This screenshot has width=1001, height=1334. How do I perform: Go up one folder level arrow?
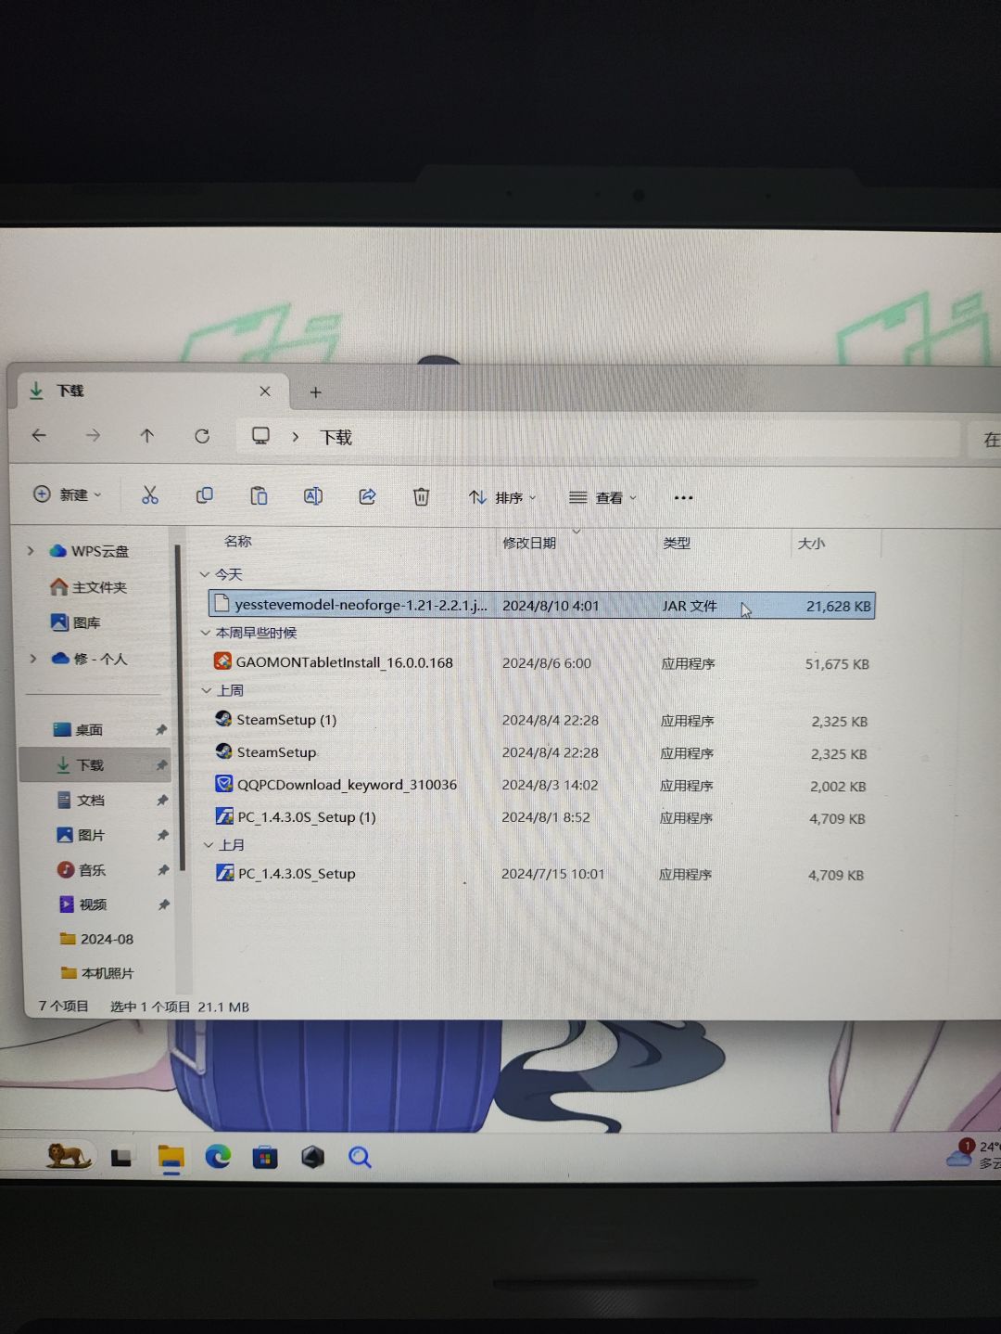point(146,435)
